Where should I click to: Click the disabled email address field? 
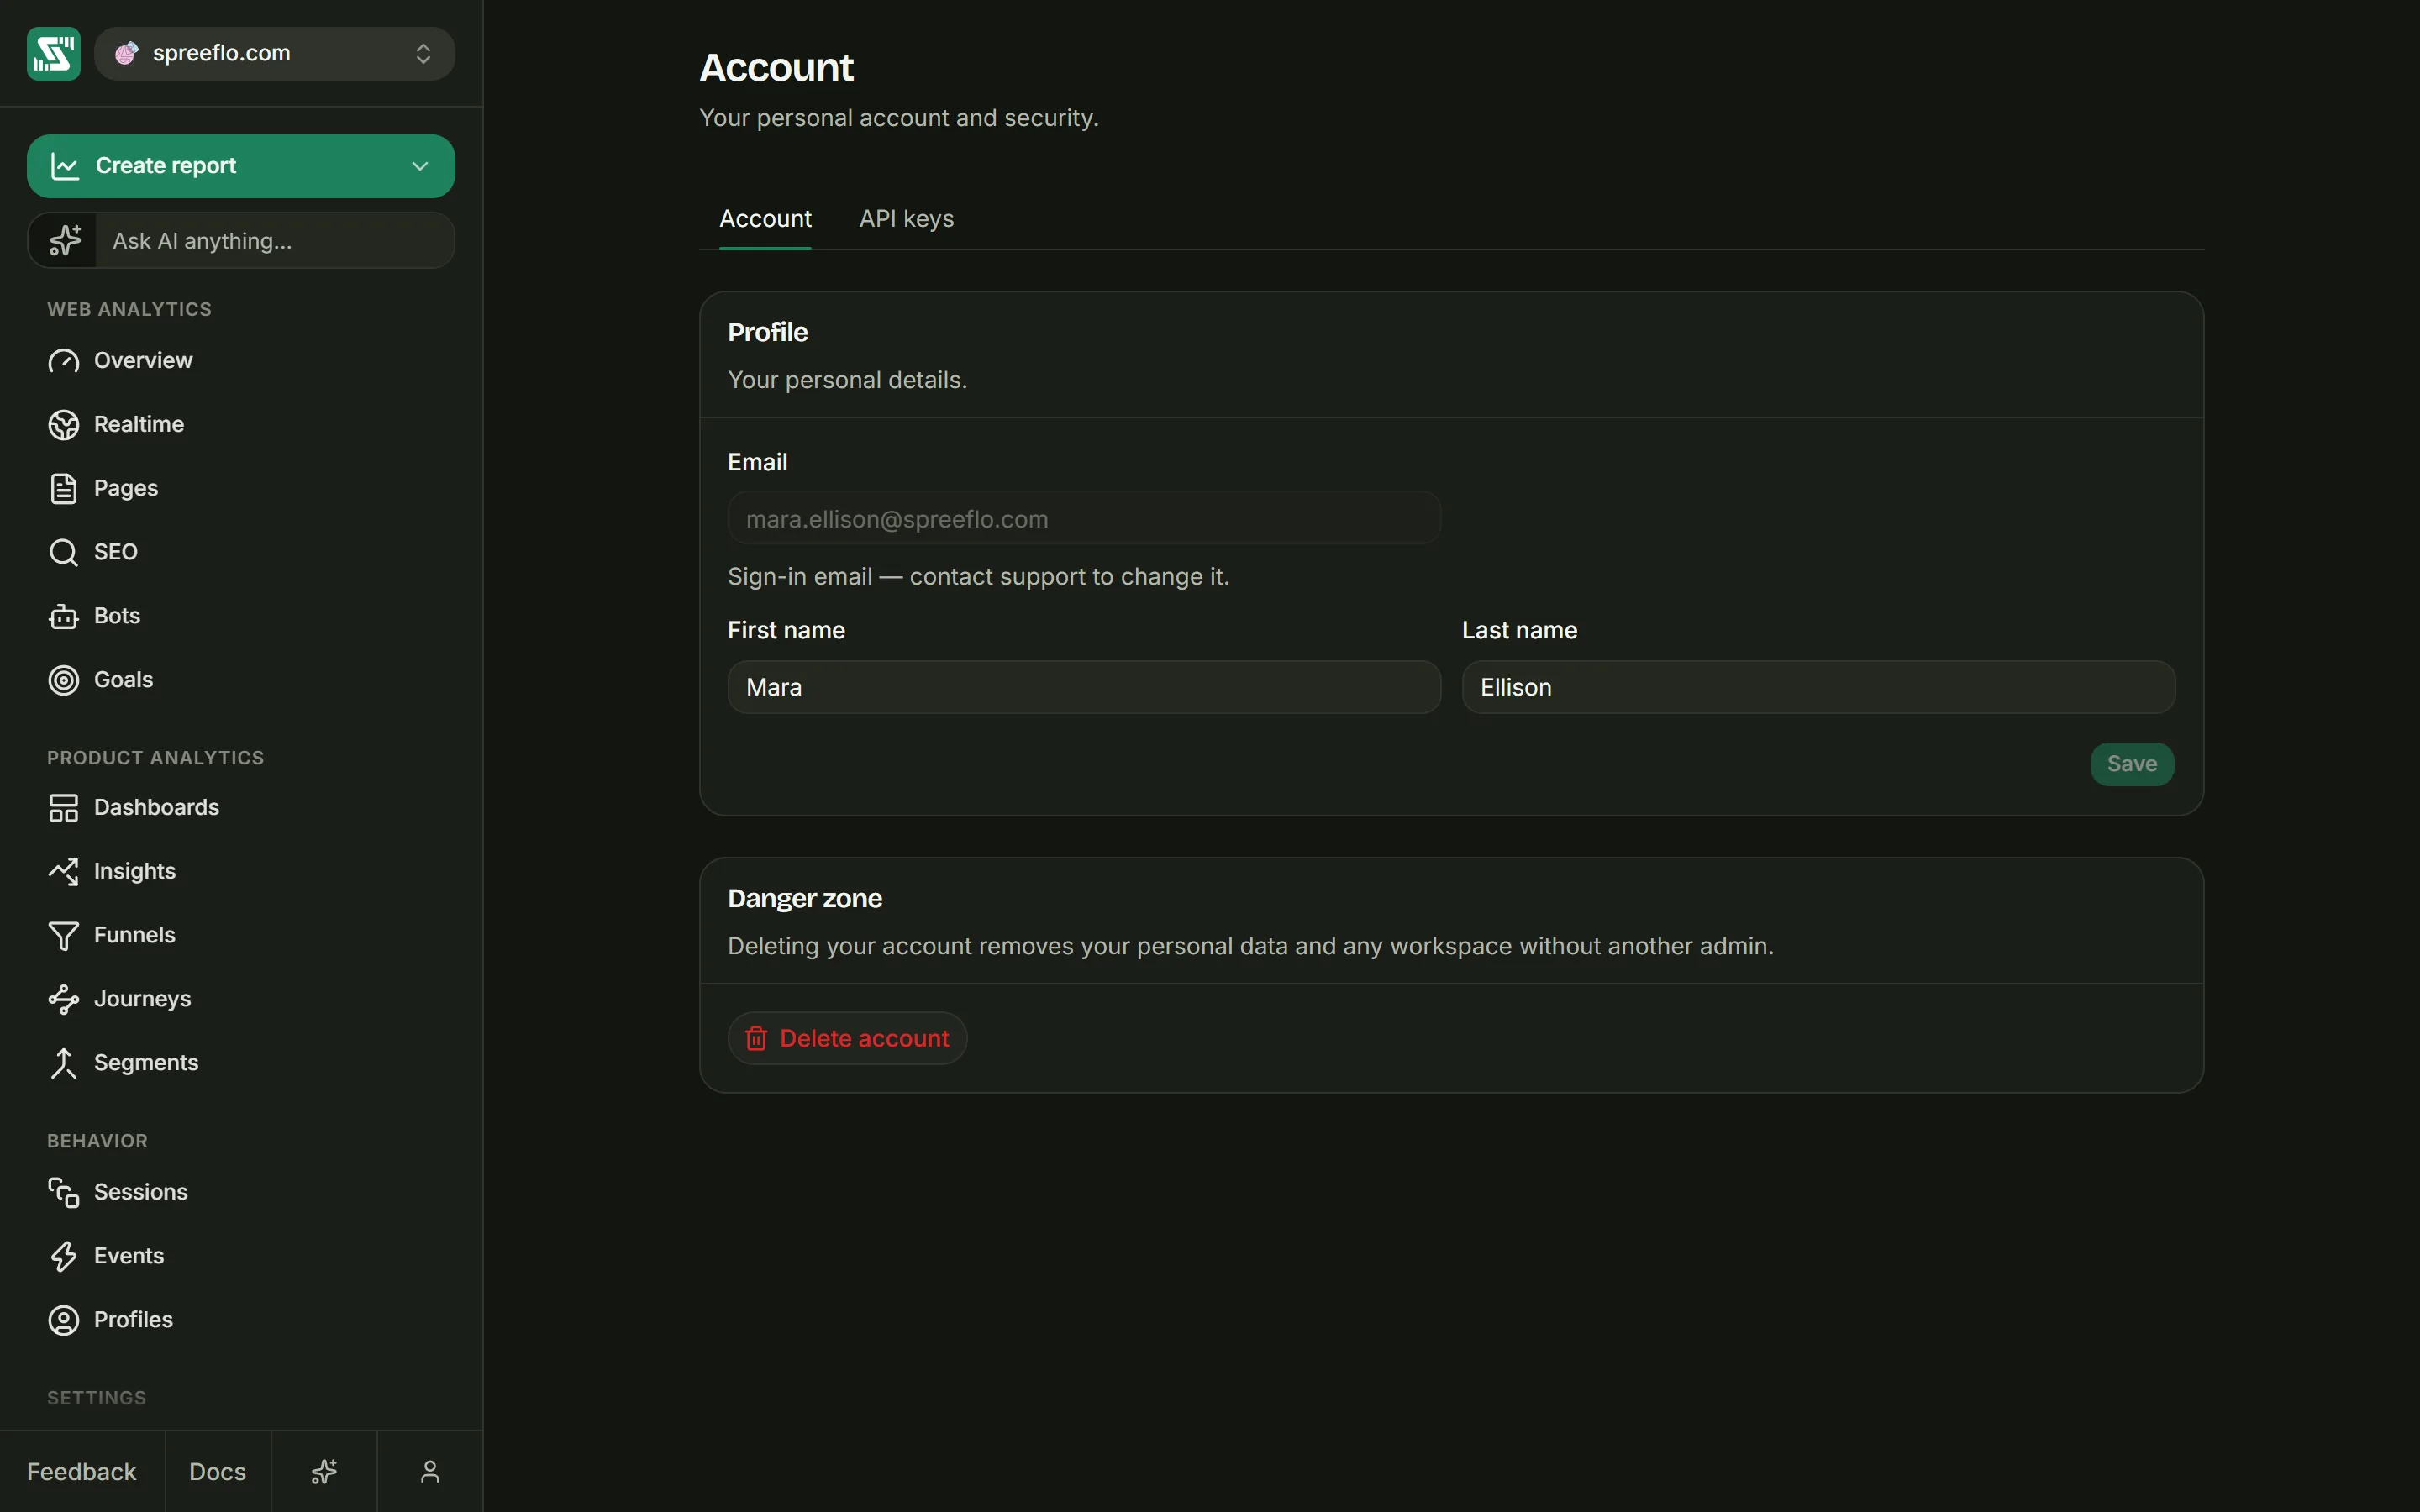click(x=1084, y=518)
